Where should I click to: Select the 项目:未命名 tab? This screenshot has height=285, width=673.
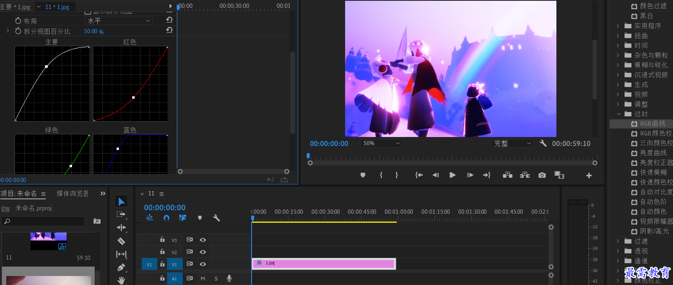(18, 193)
